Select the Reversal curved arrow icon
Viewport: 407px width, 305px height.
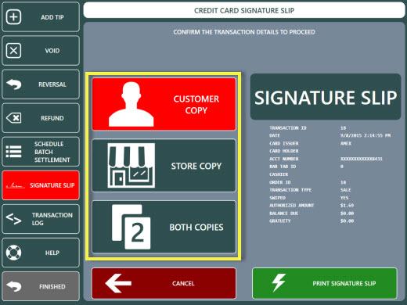14,84
